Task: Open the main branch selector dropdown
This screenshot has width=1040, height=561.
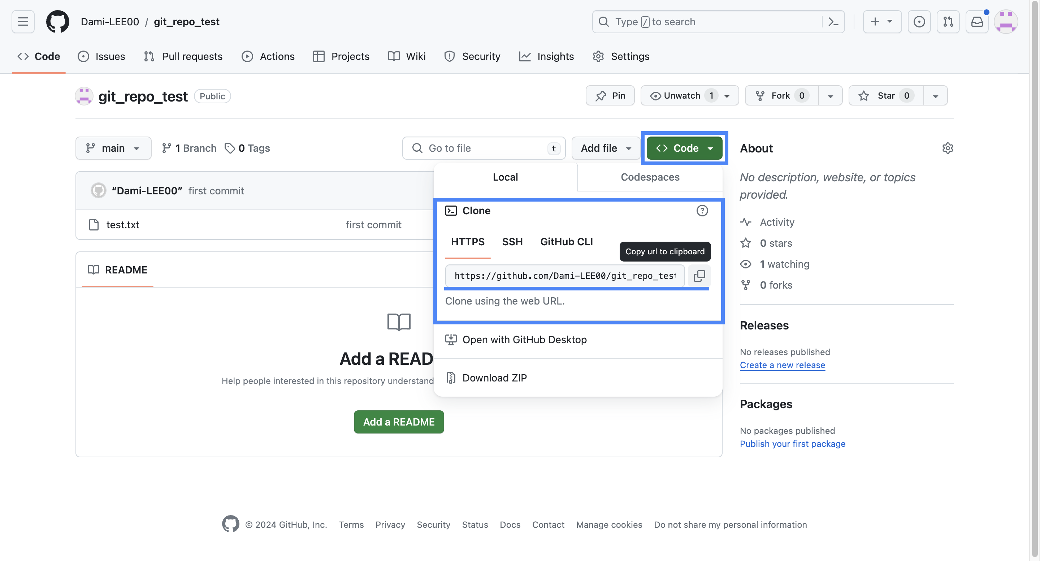Action: (x=113, y=148)
